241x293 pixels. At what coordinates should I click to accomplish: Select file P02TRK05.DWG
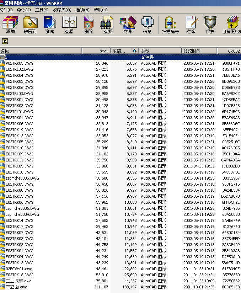pyautogui.click(x=20, y=142)
